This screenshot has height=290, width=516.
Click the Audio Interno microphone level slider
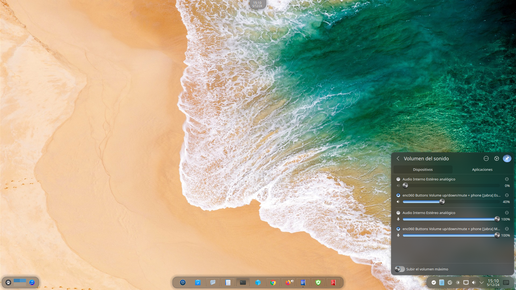pos(451,219)
